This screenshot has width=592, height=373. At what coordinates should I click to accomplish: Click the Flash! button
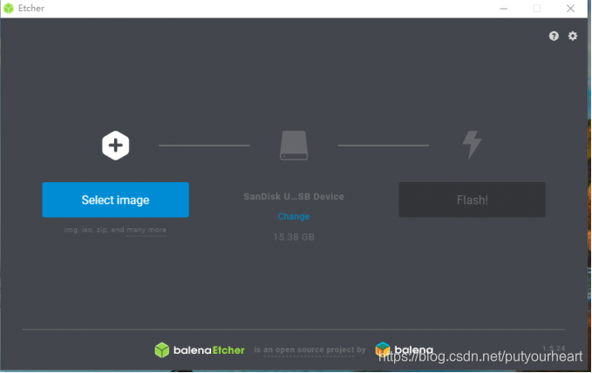(472, 200)
